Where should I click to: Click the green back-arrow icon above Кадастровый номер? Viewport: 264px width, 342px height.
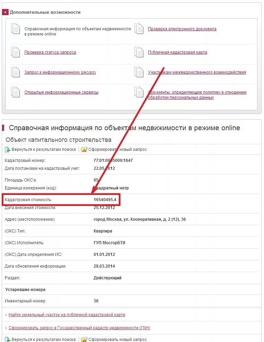click(8, 149)
